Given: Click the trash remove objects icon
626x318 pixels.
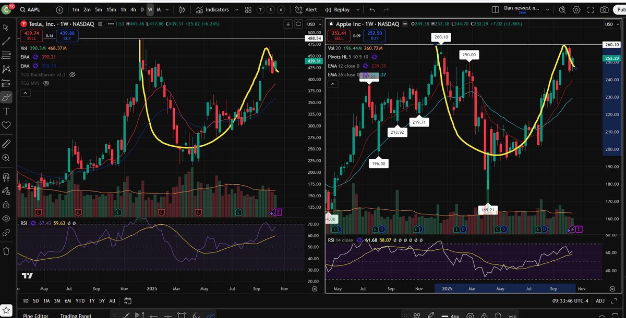Looking at the screenshot, I should [6, 251].
